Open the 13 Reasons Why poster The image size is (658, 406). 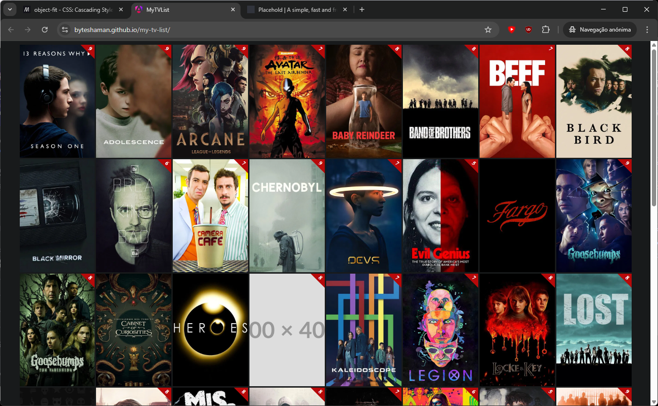(x=57, y=101)
